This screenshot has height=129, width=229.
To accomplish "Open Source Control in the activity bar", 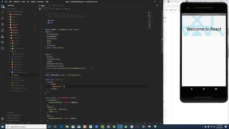I will [x=3, y=18].
